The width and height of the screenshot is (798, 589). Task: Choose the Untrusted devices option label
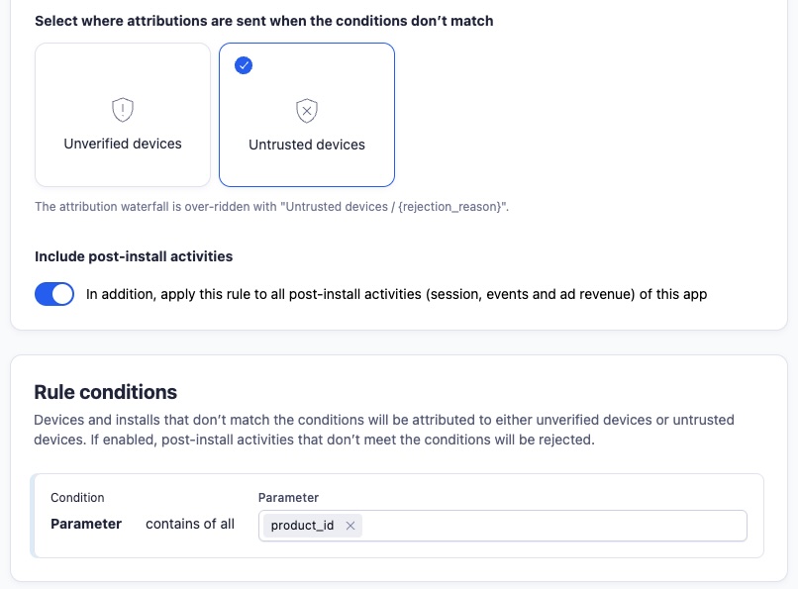click(307, 145)
